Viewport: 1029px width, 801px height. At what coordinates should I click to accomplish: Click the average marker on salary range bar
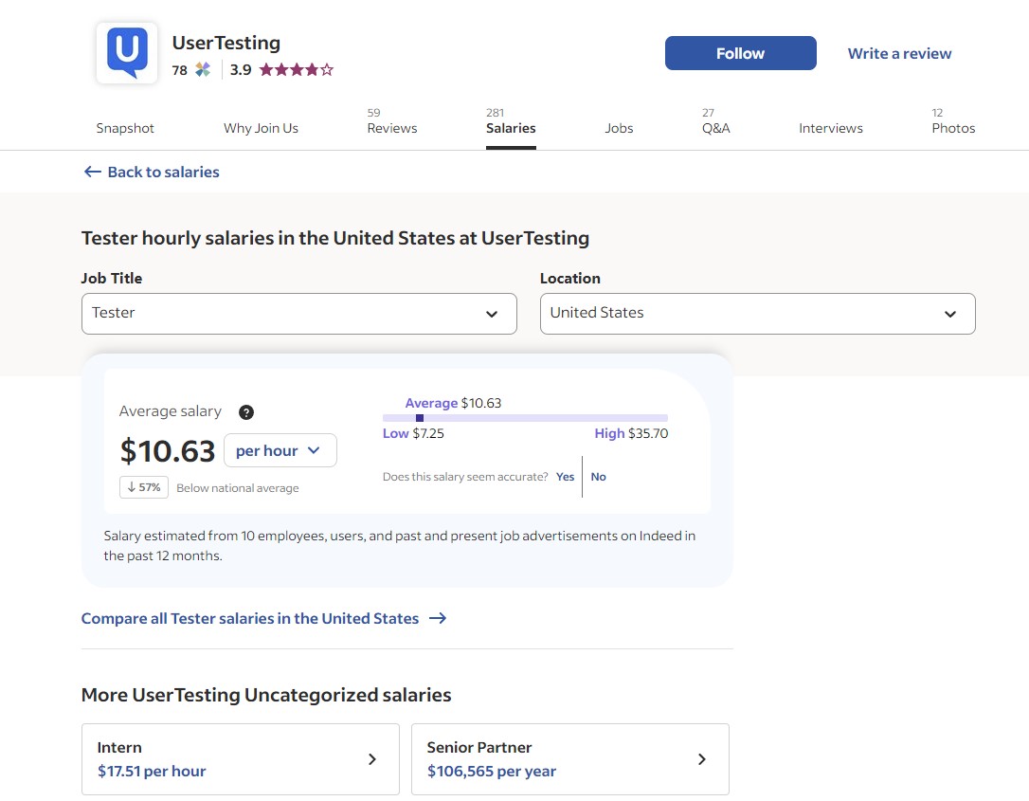(420, 418)
